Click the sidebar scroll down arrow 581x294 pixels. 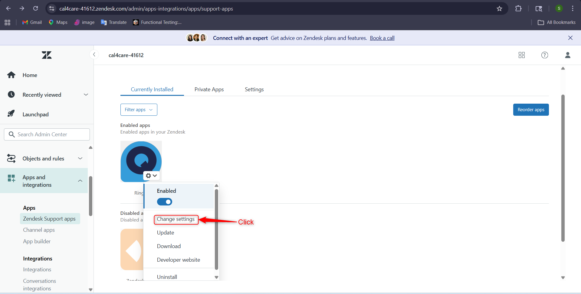(90, 289)
